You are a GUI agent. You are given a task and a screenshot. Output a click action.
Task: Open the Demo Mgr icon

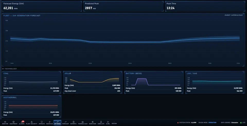[92, 122]
